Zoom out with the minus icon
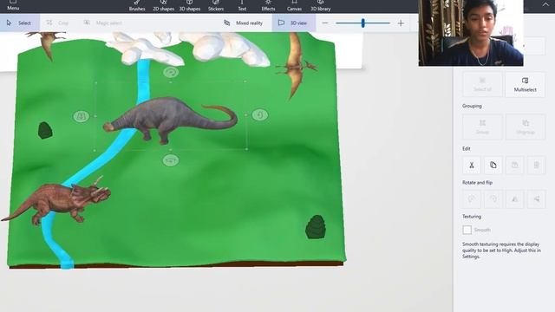This screenshot has width=555, height=312. (325, 23)
